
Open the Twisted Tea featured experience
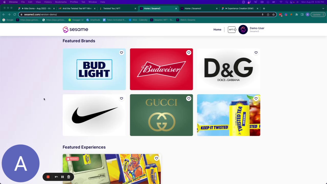click(x=112, y=169)
